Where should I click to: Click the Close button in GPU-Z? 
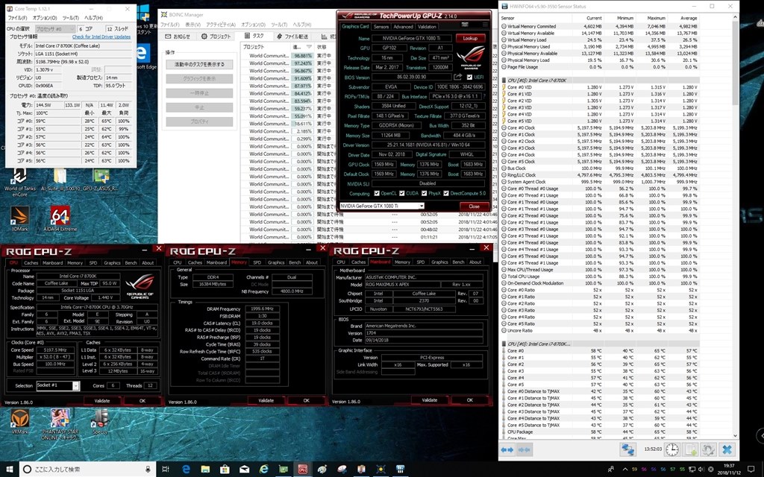tap(474, 206)
